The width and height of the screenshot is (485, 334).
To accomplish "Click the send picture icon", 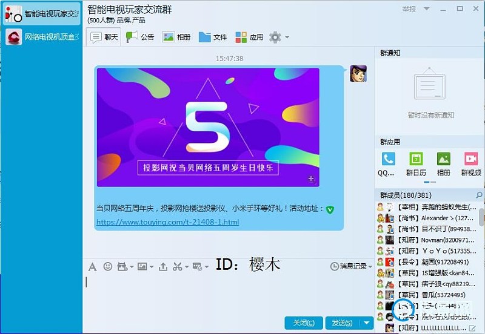I will tap(142, 266).
